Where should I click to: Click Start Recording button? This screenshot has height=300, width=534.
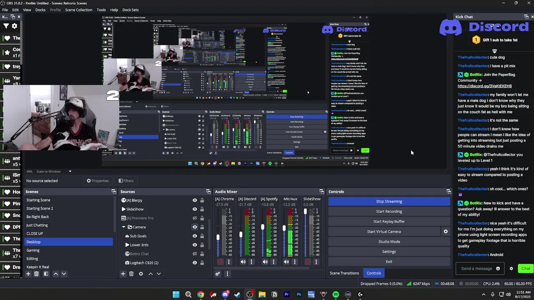point(389,211)
